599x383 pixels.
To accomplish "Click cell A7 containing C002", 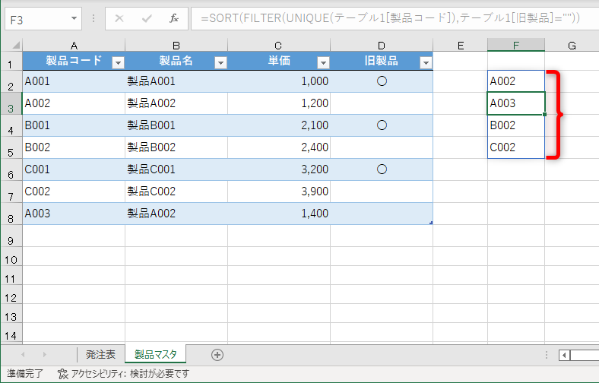I will coord(74,191).
